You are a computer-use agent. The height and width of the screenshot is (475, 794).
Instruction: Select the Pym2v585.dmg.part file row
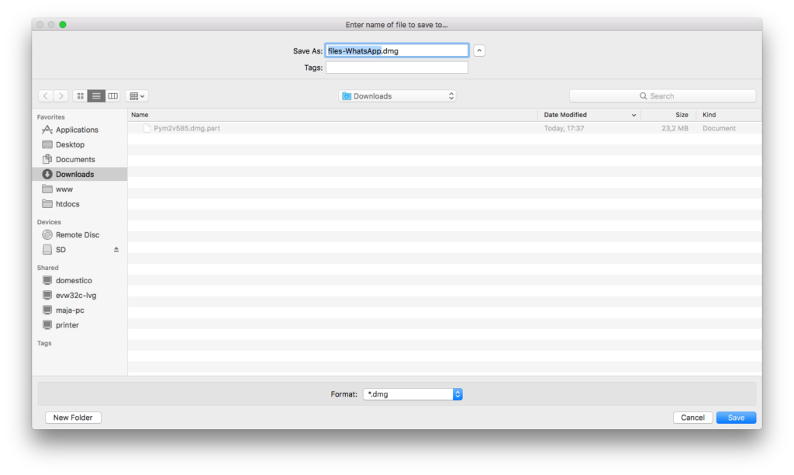pos(332,128)
